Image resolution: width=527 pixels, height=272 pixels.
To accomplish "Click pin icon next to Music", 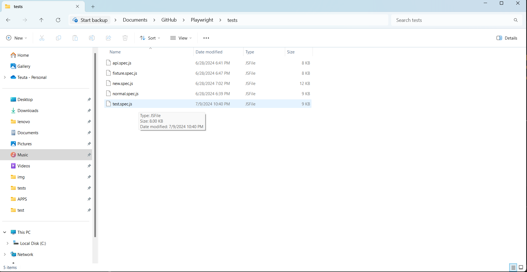I will [89, 155].
